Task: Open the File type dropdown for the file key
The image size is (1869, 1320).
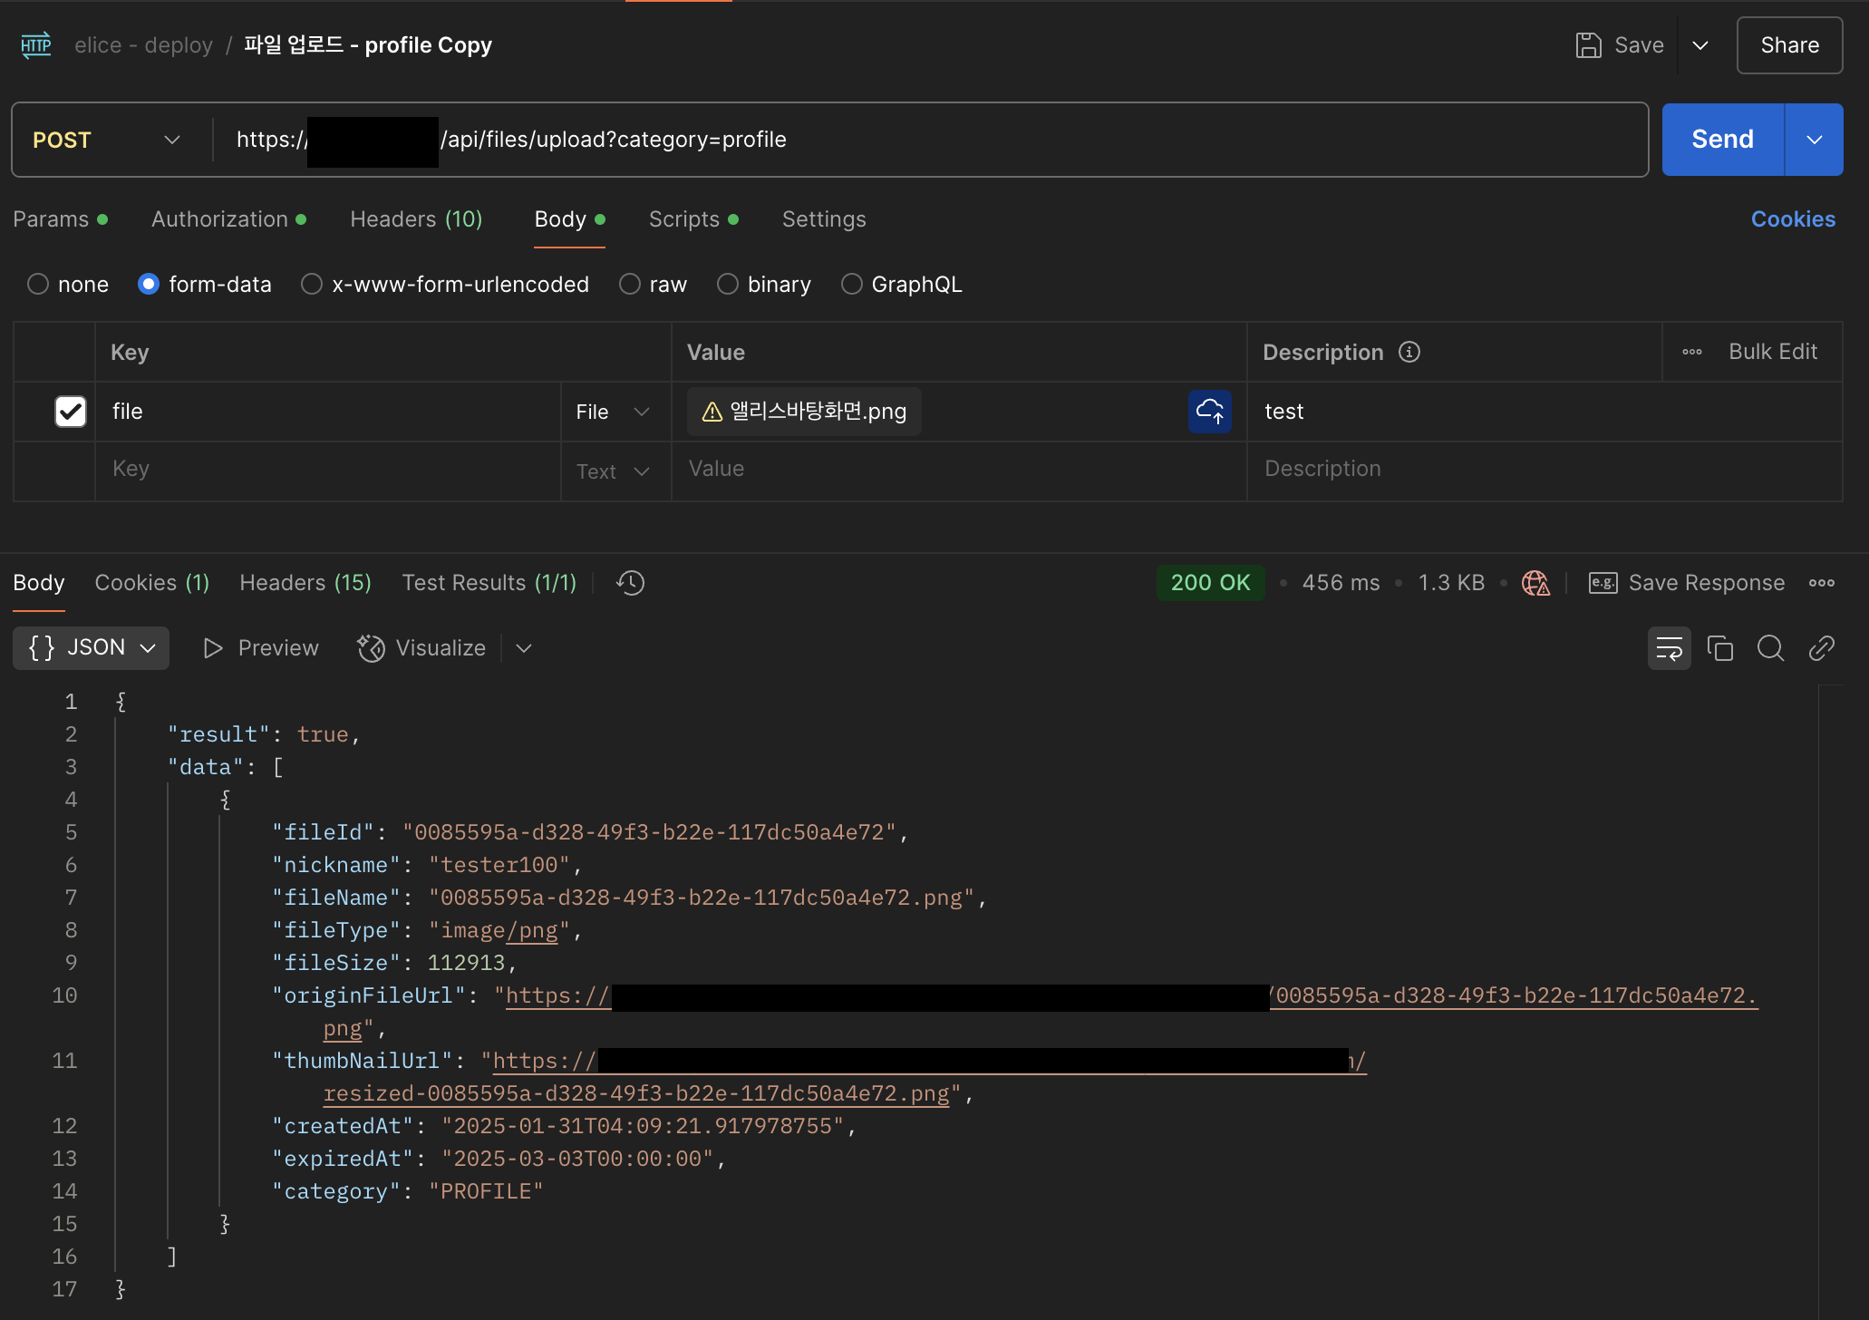Action: (x=613, y=412)
